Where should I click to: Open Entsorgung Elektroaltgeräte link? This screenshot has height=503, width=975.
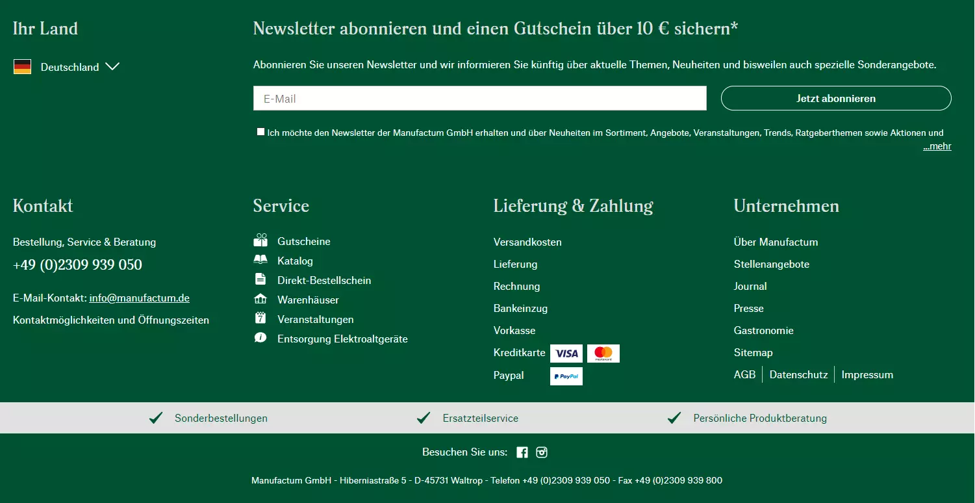click(342, 339)
